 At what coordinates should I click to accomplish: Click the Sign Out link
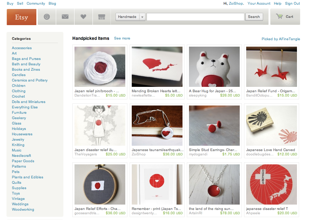click(292, 3)
